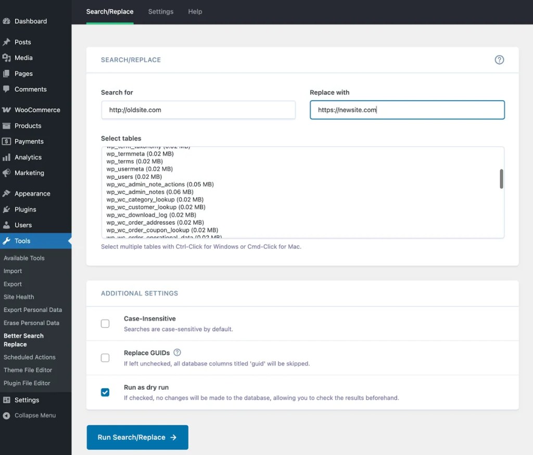Open the Settings tab at top
The image size is (533, 455).
click(161, 11)
